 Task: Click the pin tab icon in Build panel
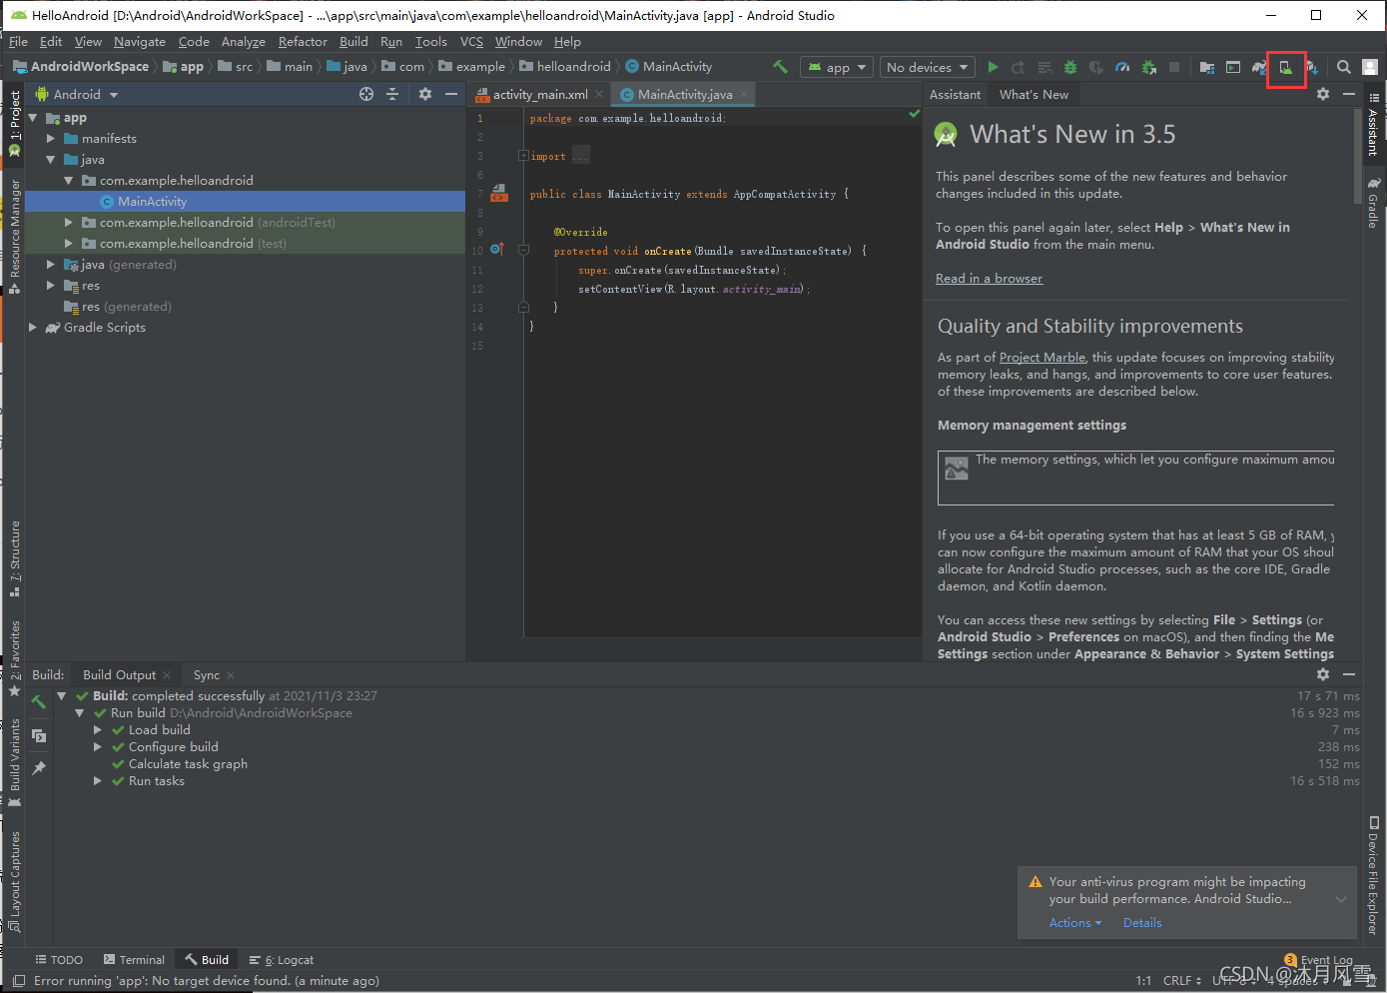[39, 767]
